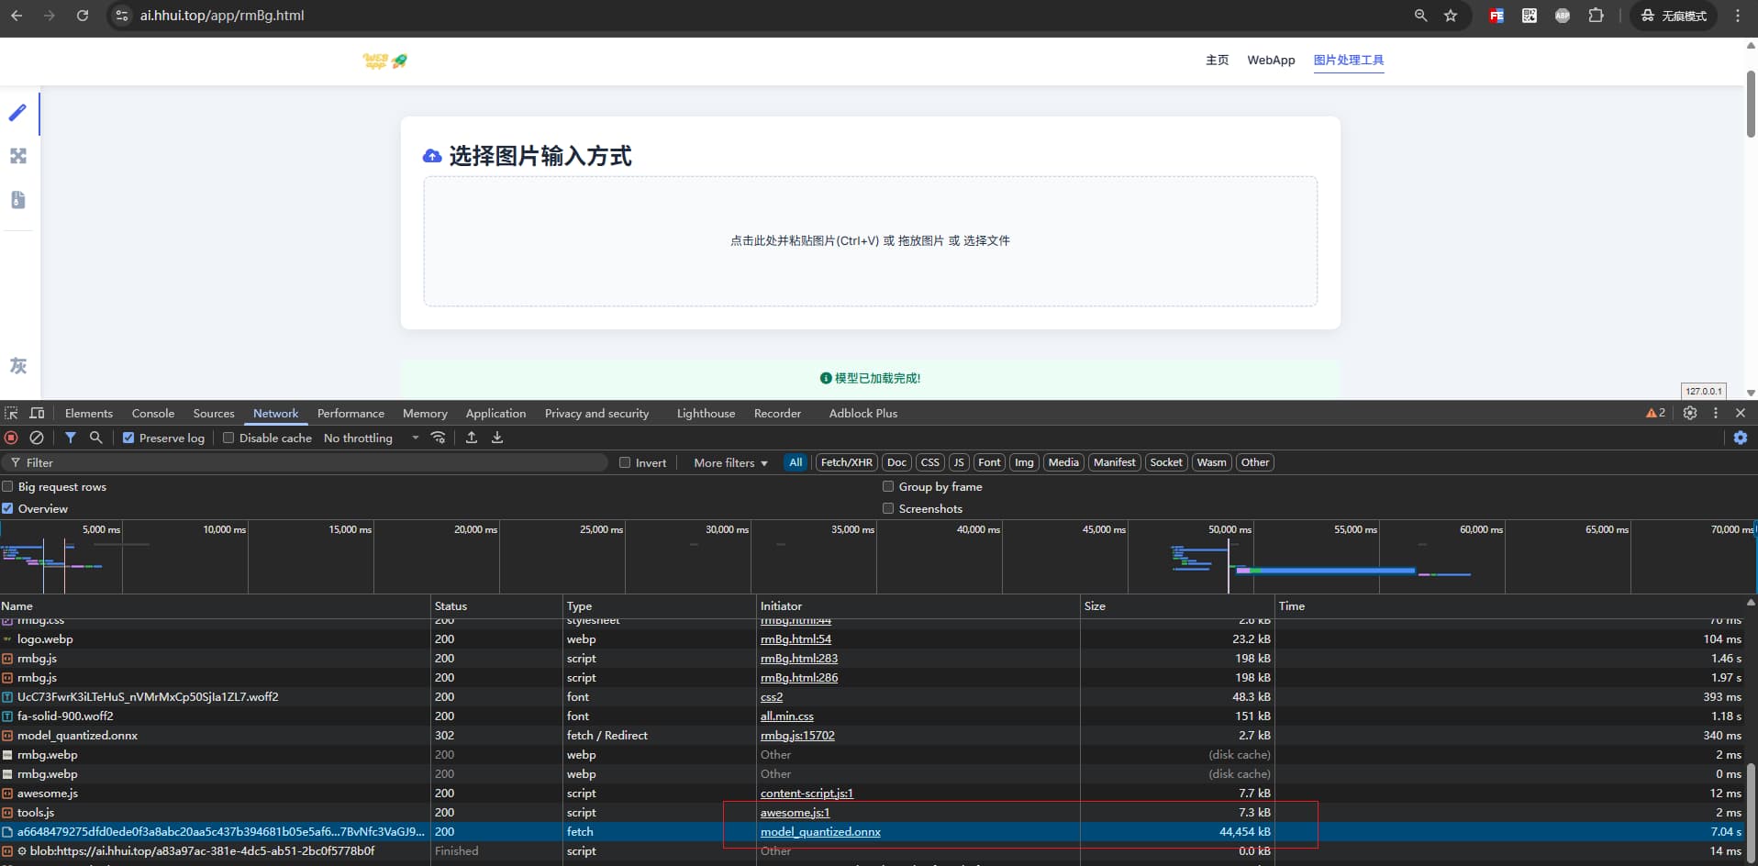
Task: Activate the inspect element picker icon
Action: click(11, 413)
